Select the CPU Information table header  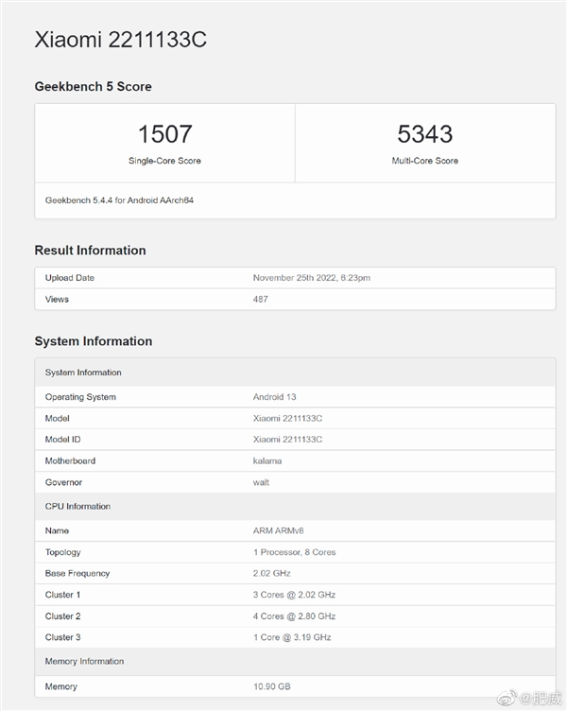tap(77, 507)
